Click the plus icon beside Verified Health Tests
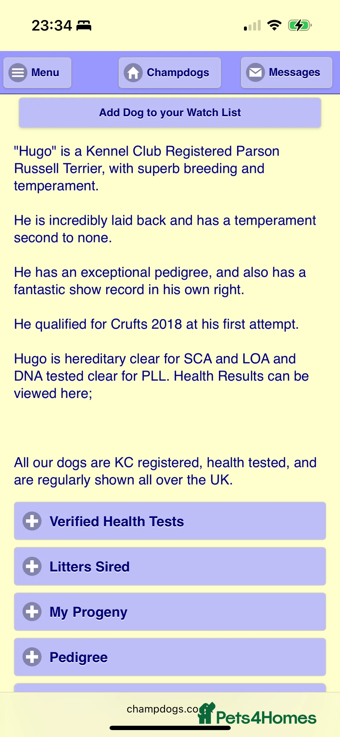340x737 pixels. (x=32, y=521)
